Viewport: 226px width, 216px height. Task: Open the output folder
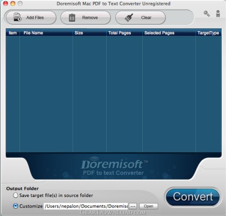pyautogui.click(x=149, y=206)
